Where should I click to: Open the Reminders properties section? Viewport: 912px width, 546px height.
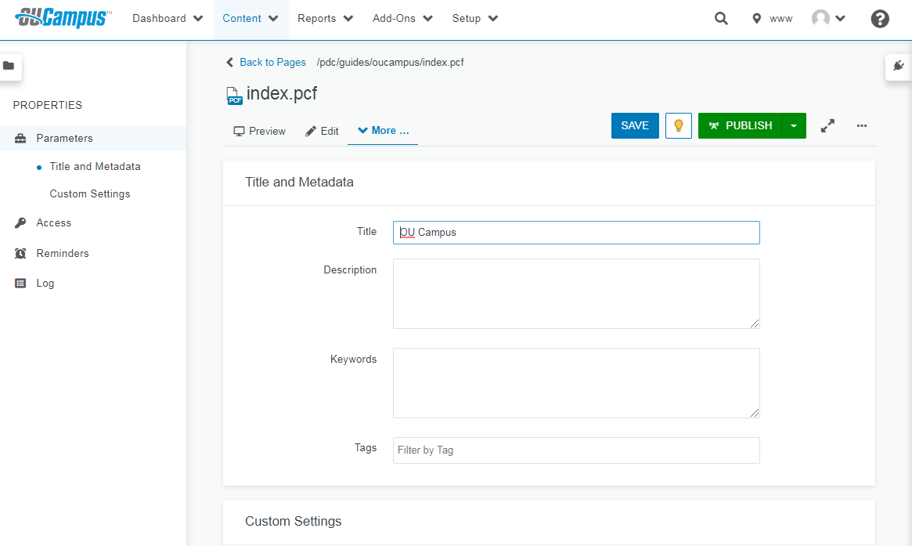tap(63, 253)
